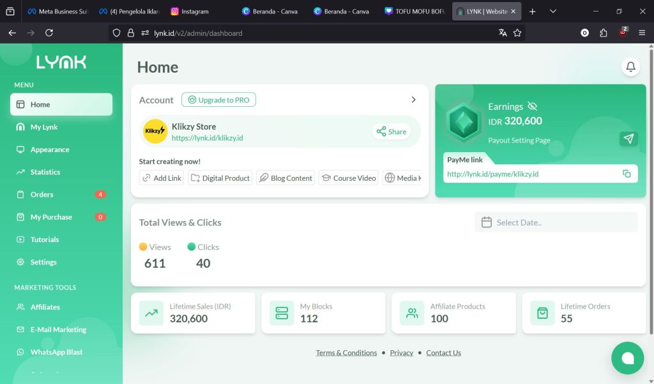Image resolution: width=654 pixels, height=384 pixels.
Task: Bookmark this page with star icon
Action: pos(517,33)
